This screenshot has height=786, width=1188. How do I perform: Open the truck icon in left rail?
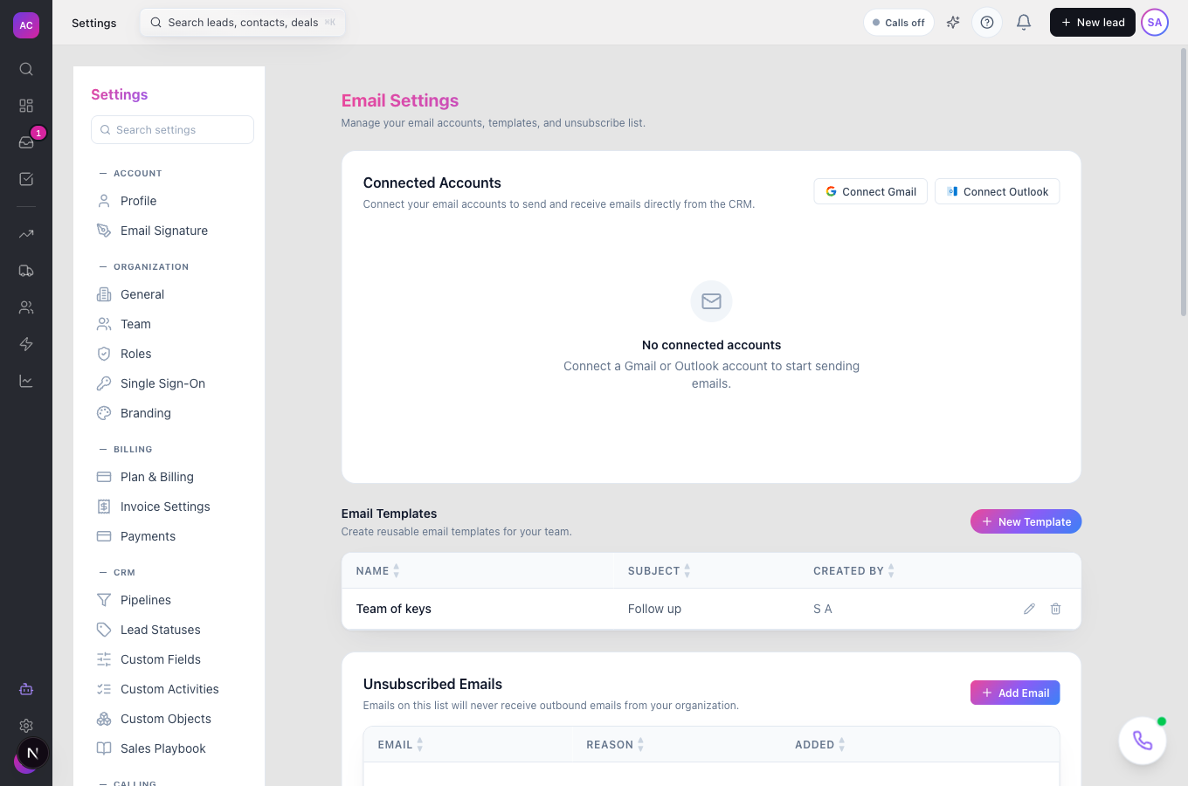point(26,271)
